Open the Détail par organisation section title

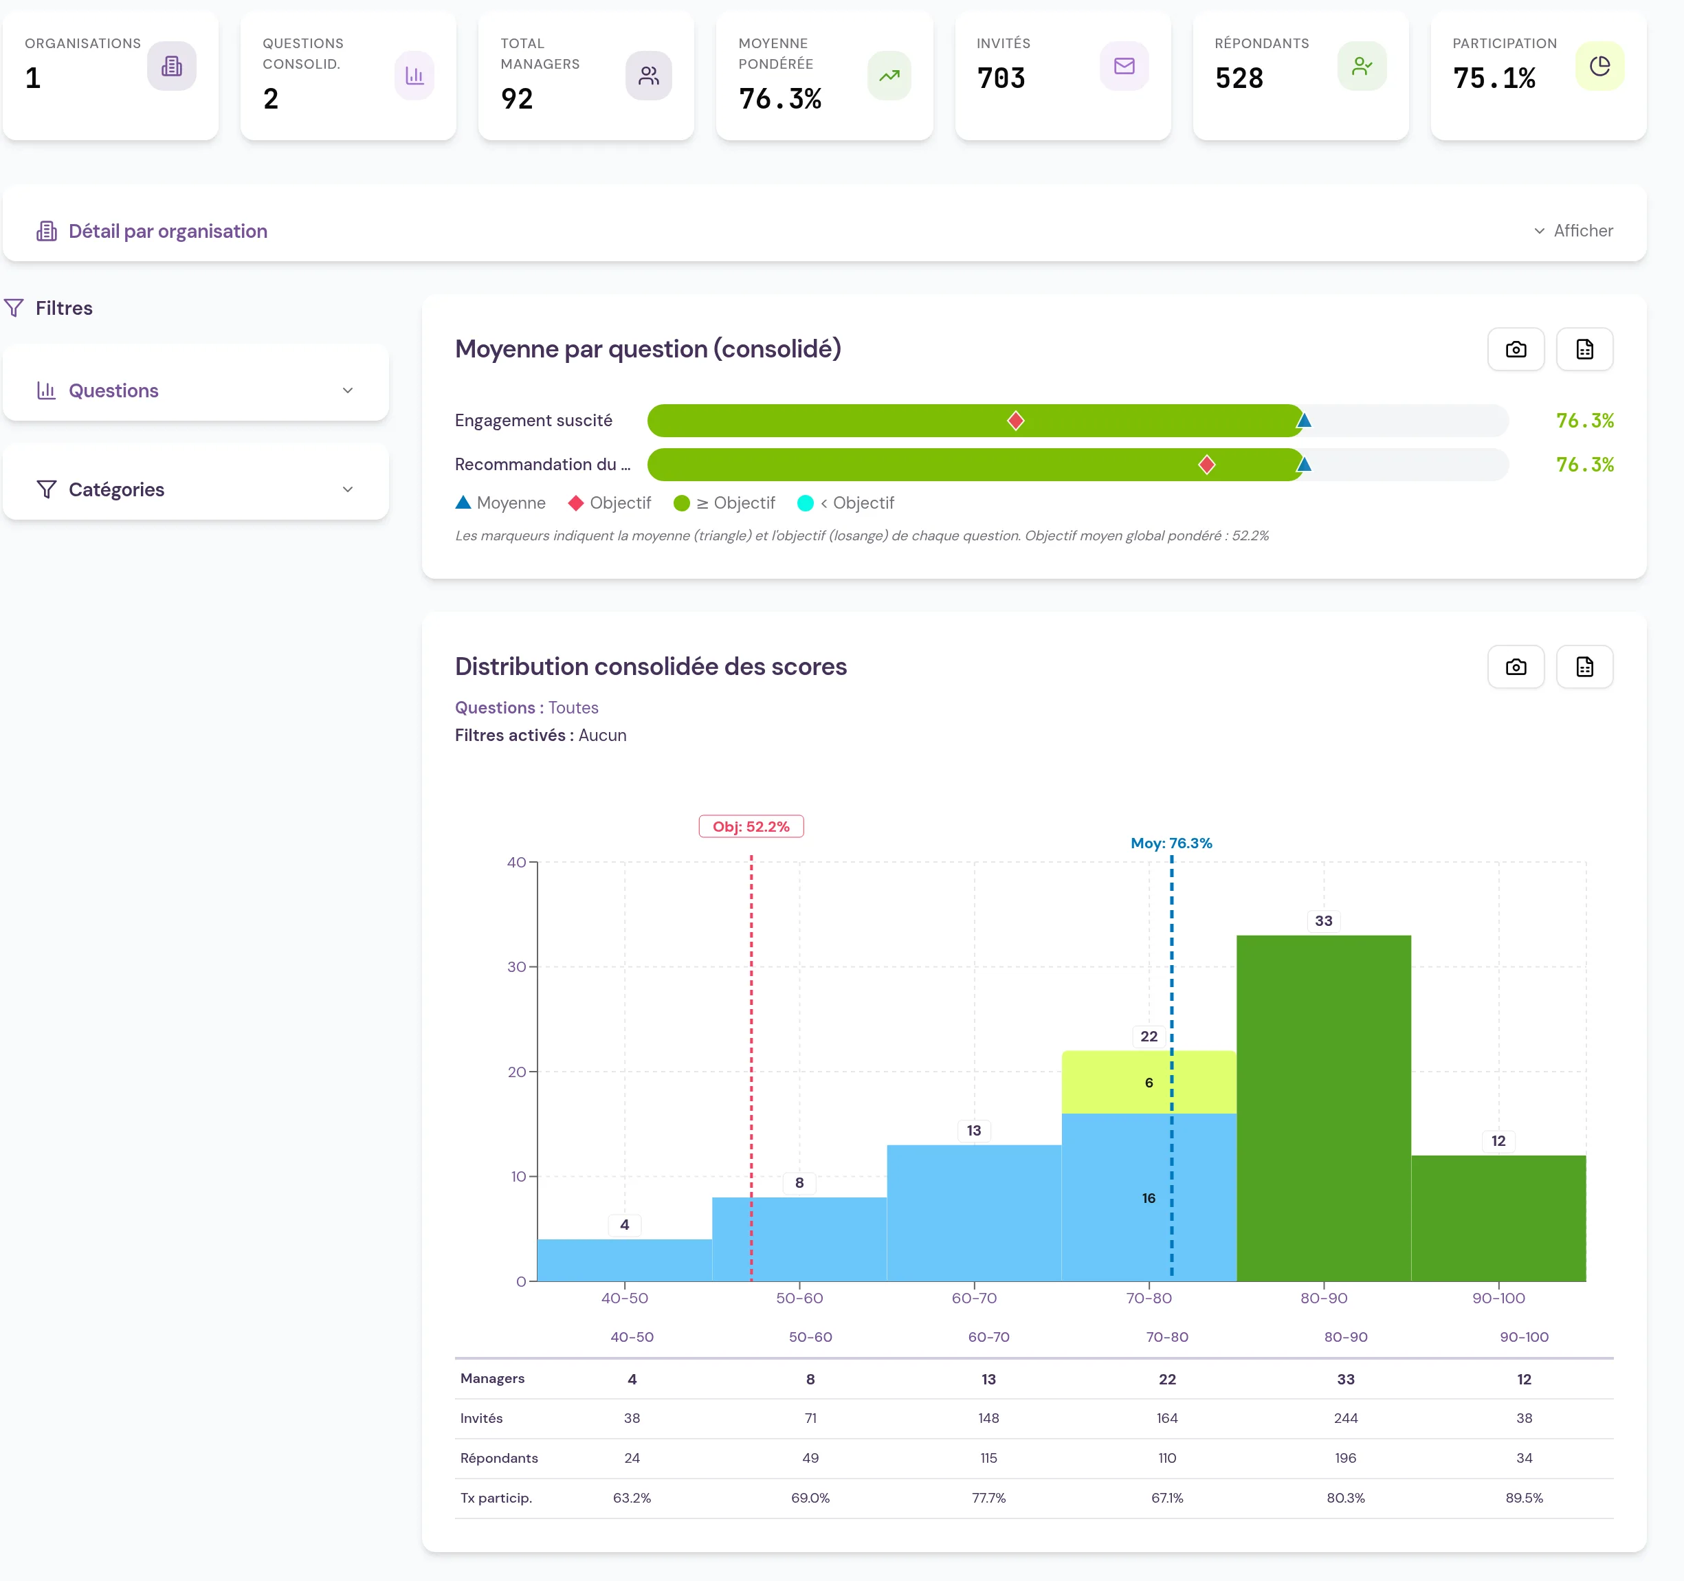tap(168, 231)
